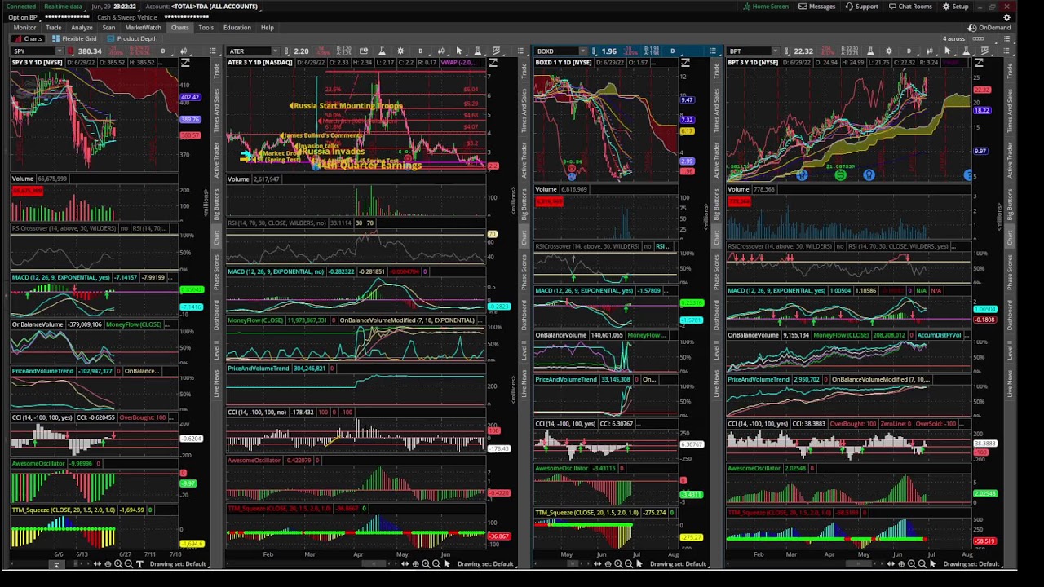The height and width of the screenshot is (587, 1044).
Task: Open the Monitor tab
Action: (24, 28)
